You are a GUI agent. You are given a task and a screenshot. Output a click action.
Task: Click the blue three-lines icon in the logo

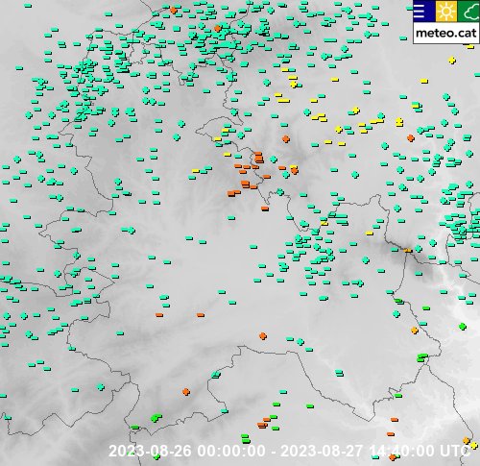click(423, 12)
